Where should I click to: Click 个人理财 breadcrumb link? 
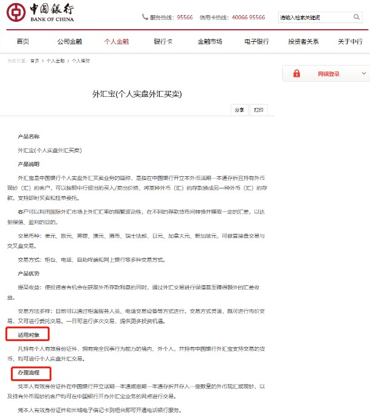(x=81, y=61)
